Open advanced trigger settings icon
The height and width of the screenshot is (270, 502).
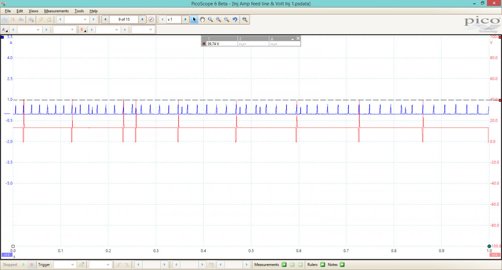pyautogui.click(x=82, y=264)
